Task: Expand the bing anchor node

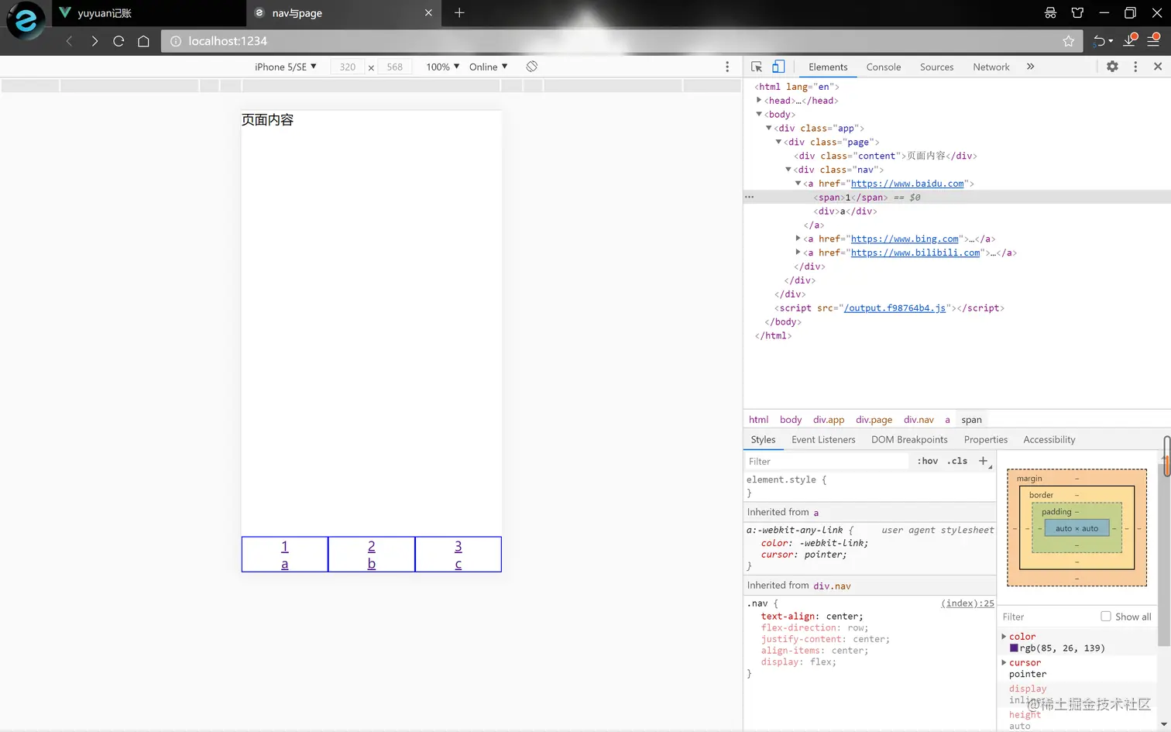Action: [x=798, y=239]
